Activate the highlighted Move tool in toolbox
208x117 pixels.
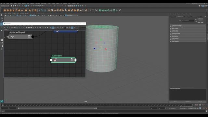point(2,24)
